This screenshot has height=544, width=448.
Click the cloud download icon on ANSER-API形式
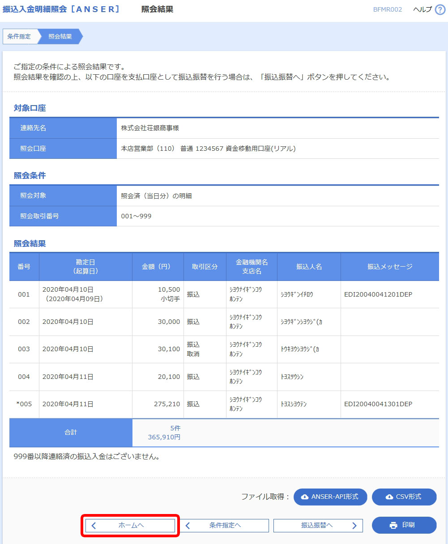305,497
